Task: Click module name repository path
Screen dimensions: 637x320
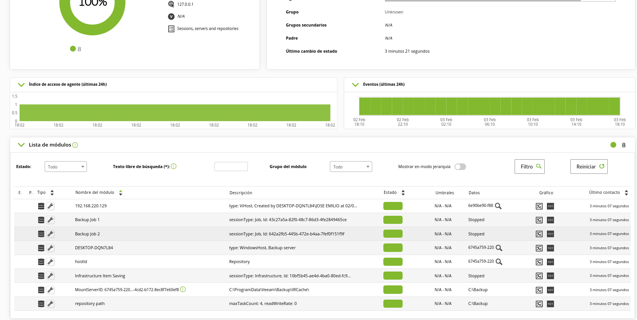Action: [90, 304]
